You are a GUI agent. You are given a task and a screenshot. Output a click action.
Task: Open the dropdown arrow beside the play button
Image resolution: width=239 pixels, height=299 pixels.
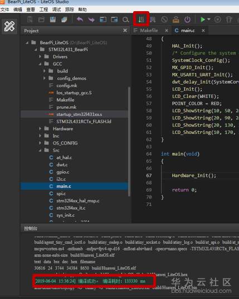[x=209, y=20]
